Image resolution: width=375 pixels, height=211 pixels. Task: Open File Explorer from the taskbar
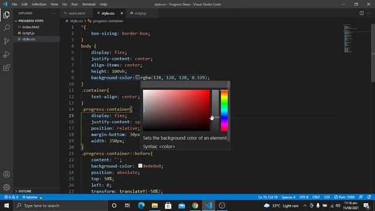click(155, 206)
